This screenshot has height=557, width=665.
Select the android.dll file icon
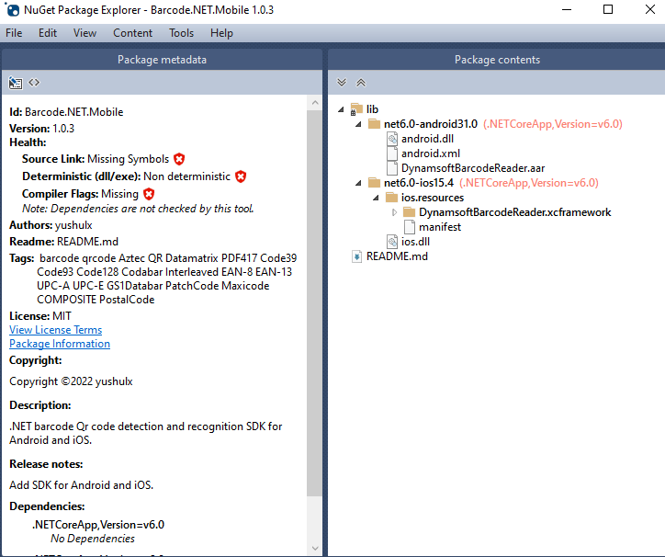click(x=392, y=139)
